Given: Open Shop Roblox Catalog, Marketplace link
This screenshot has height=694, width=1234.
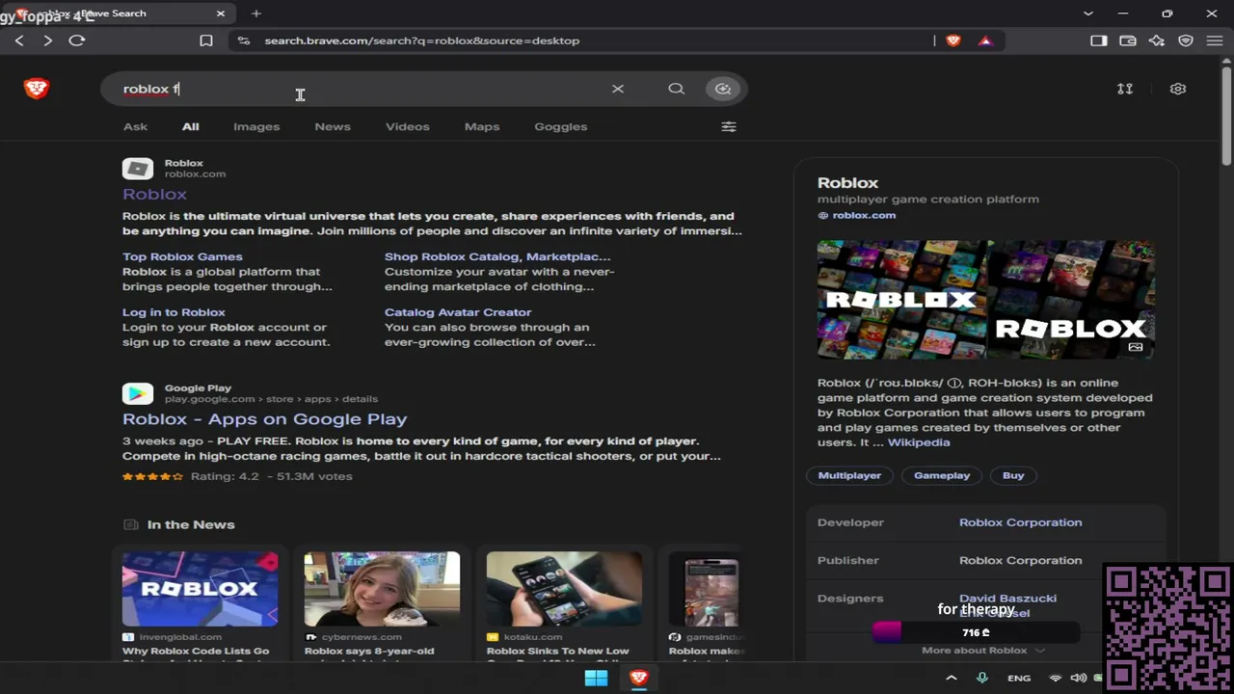Looking at the screenshot, I should pyautogui.click(x=497, y=256).
